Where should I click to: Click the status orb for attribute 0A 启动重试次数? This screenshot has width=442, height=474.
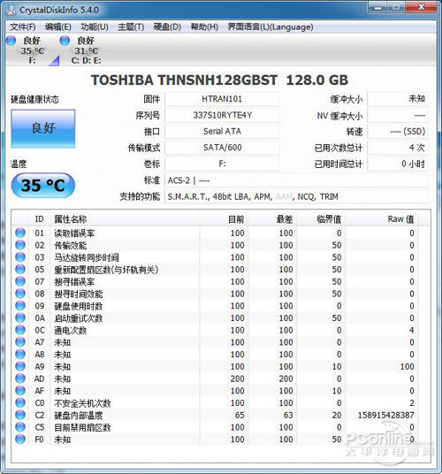[x=20, y=318]
